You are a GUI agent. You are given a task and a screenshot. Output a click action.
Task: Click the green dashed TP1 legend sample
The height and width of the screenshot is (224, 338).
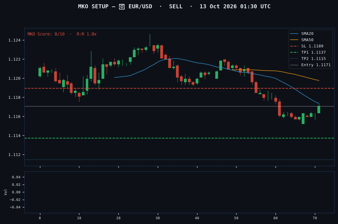click(x=294, y=52)
